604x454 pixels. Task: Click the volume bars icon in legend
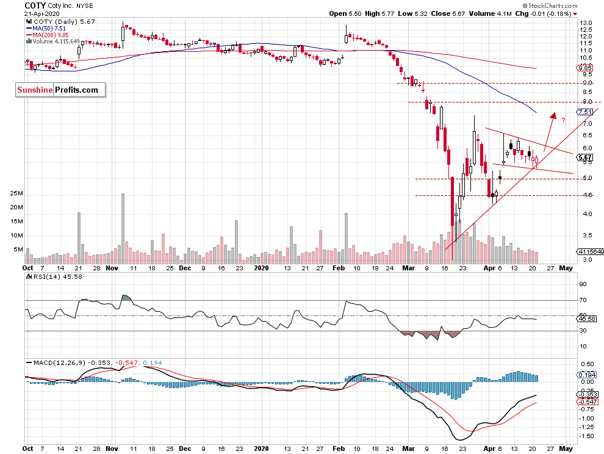tap(29, 41)
